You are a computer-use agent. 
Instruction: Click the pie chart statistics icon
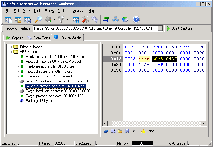click(125, 19)
